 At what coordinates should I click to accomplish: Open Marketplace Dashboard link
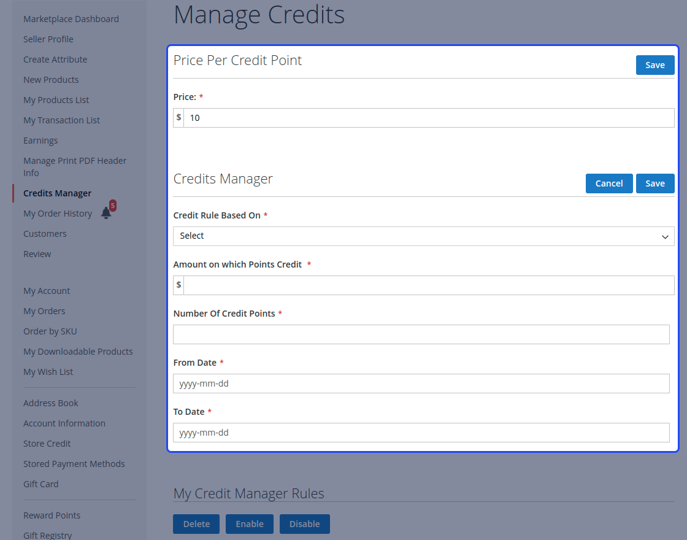click(71, 19)
